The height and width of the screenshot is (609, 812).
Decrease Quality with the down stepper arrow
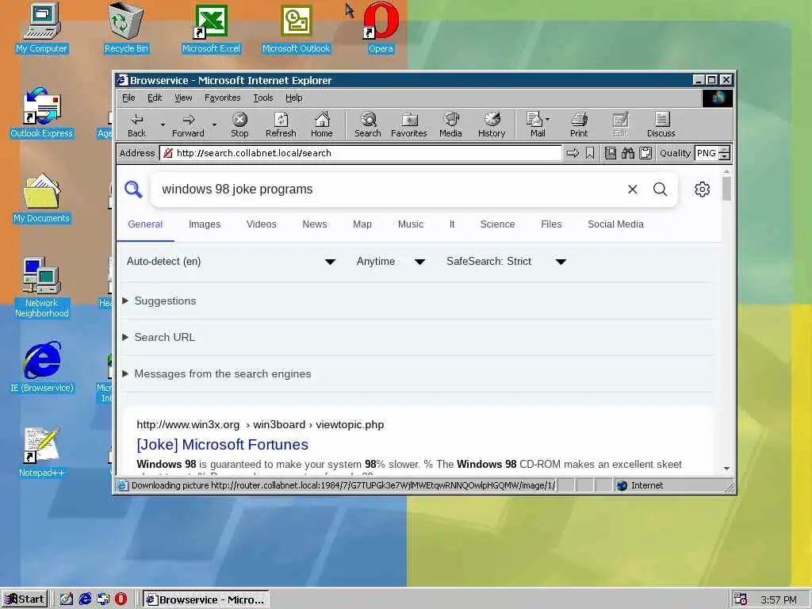click(725, 157)
